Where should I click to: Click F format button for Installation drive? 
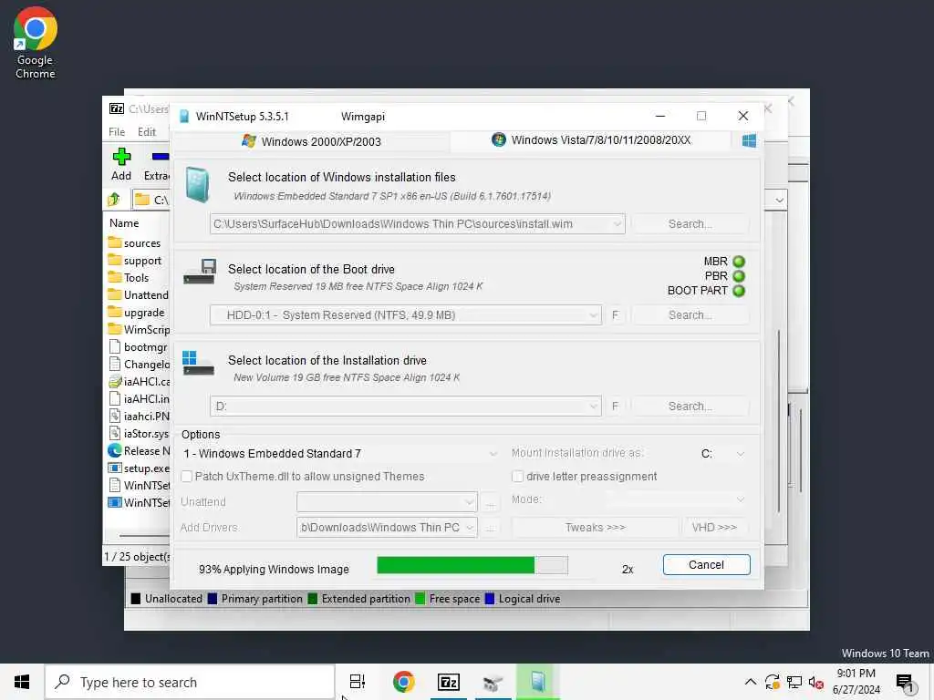point(616,406)
